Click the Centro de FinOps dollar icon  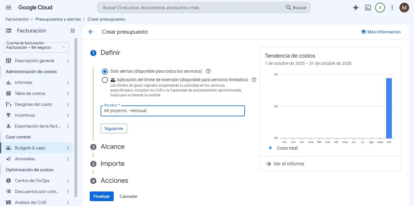(8, 181)
